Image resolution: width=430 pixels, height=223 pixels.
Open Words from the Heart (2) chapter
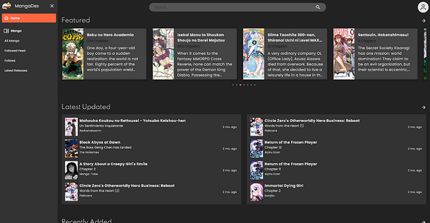pyautogui.click(x=99, y=191)
